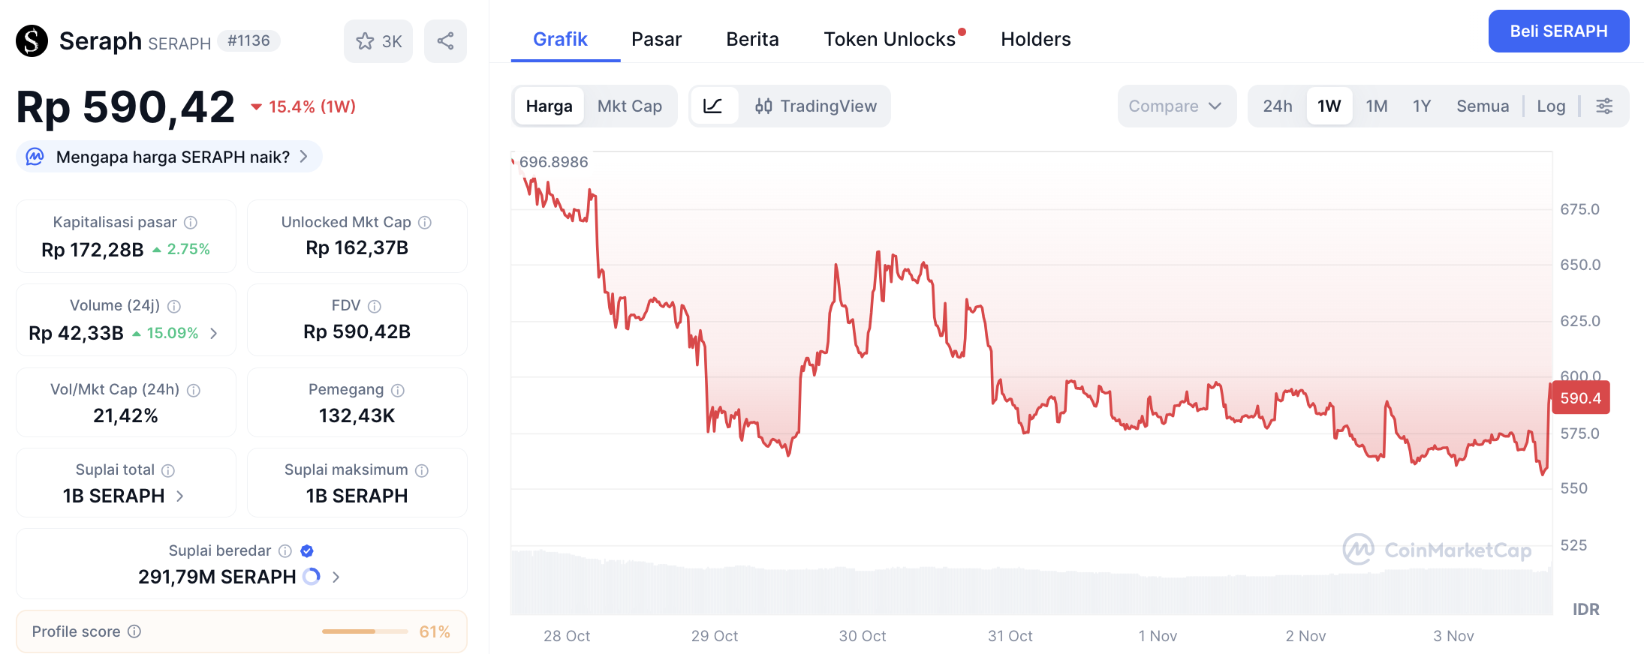1644x654 pixels.
Task: Open chart settings sliders icon
Action: click(x=1604, y=106)
